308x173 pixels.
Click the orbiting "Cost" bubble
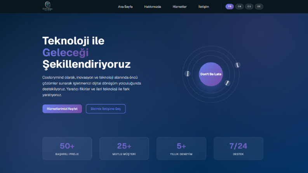click(237, 65)
